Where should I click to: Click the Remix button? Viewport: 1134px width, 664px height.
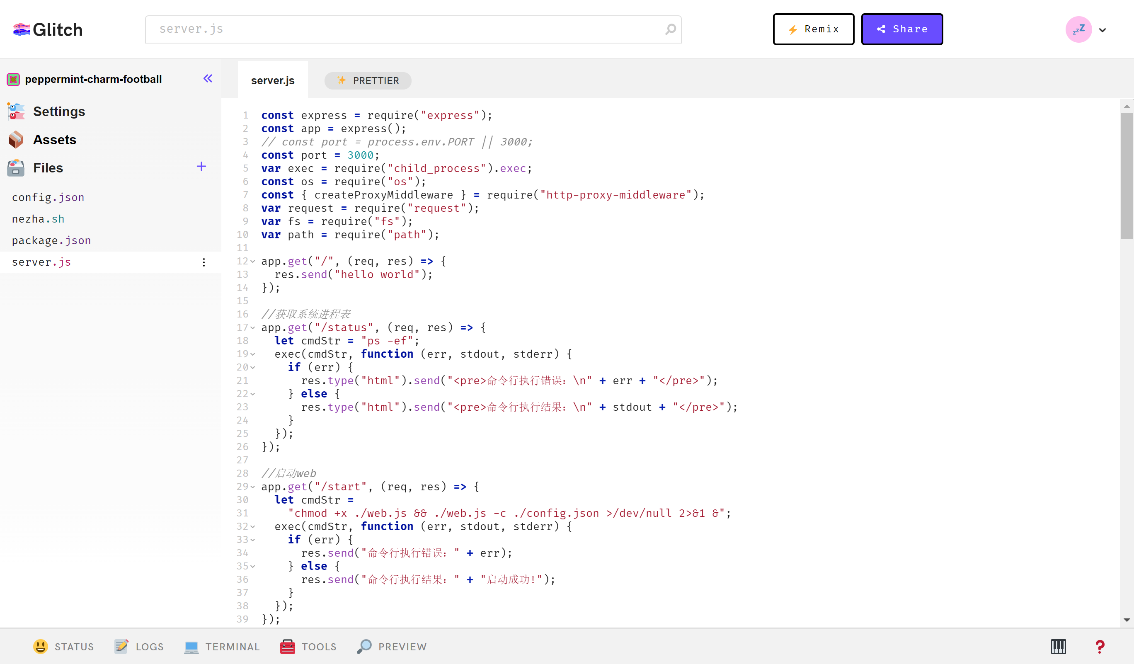pos(813,29)
